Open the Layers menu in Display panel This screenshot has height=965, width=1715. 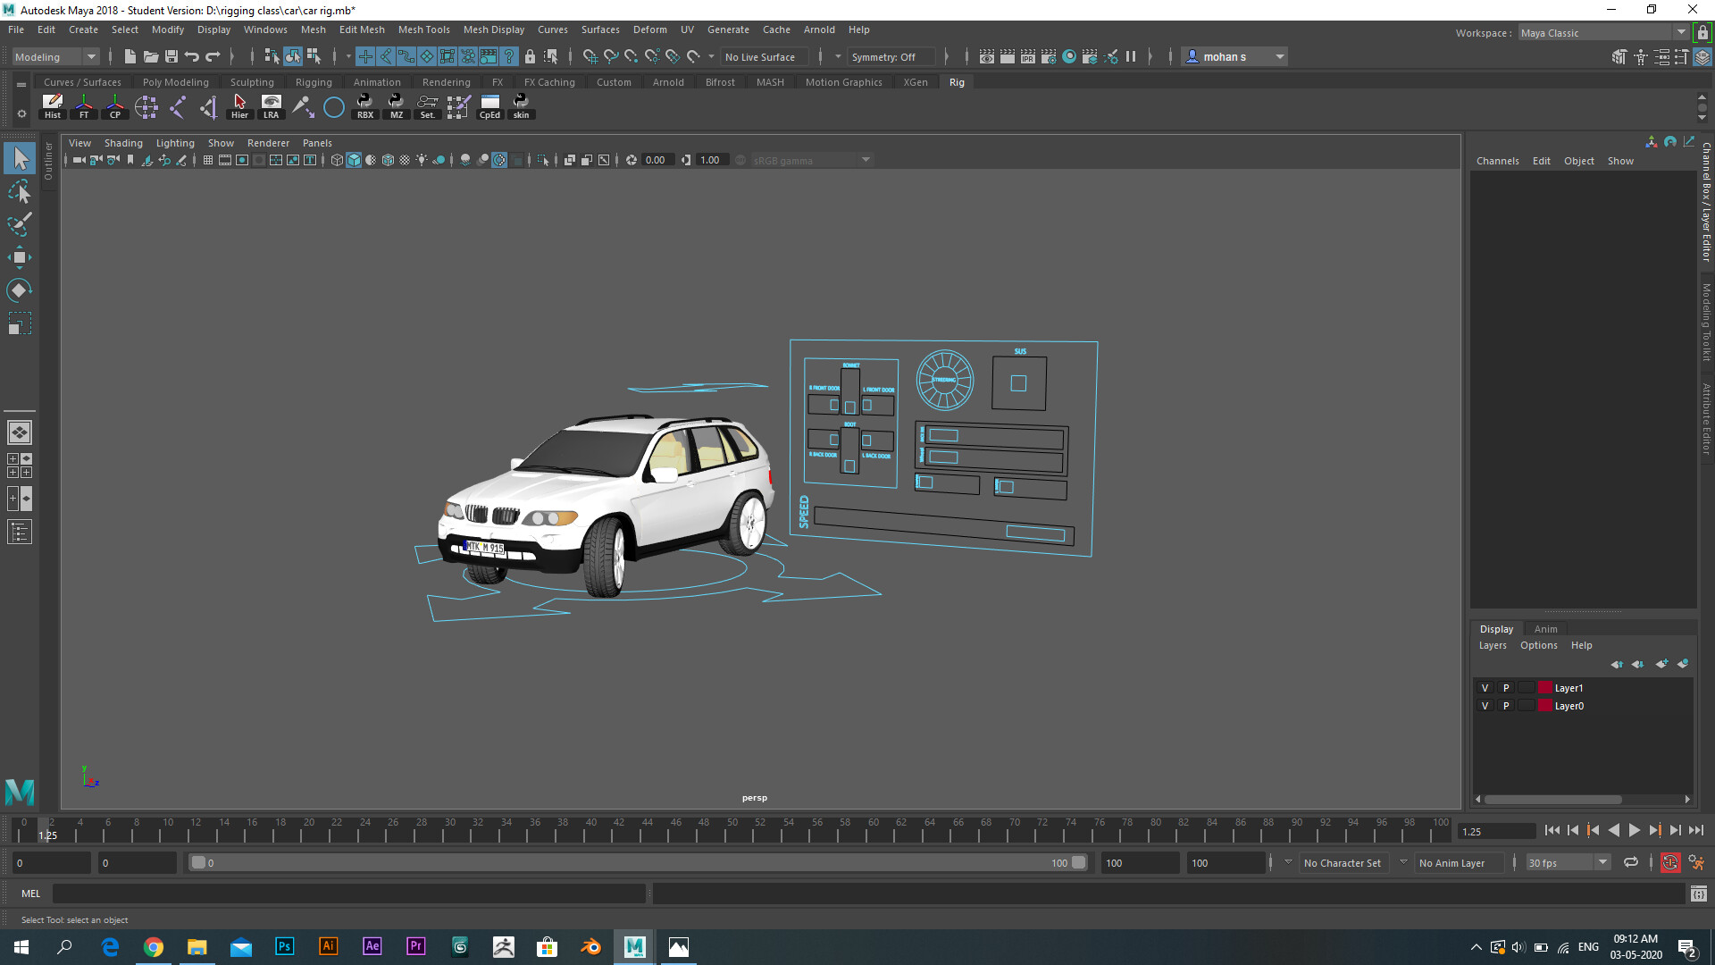1492,645
